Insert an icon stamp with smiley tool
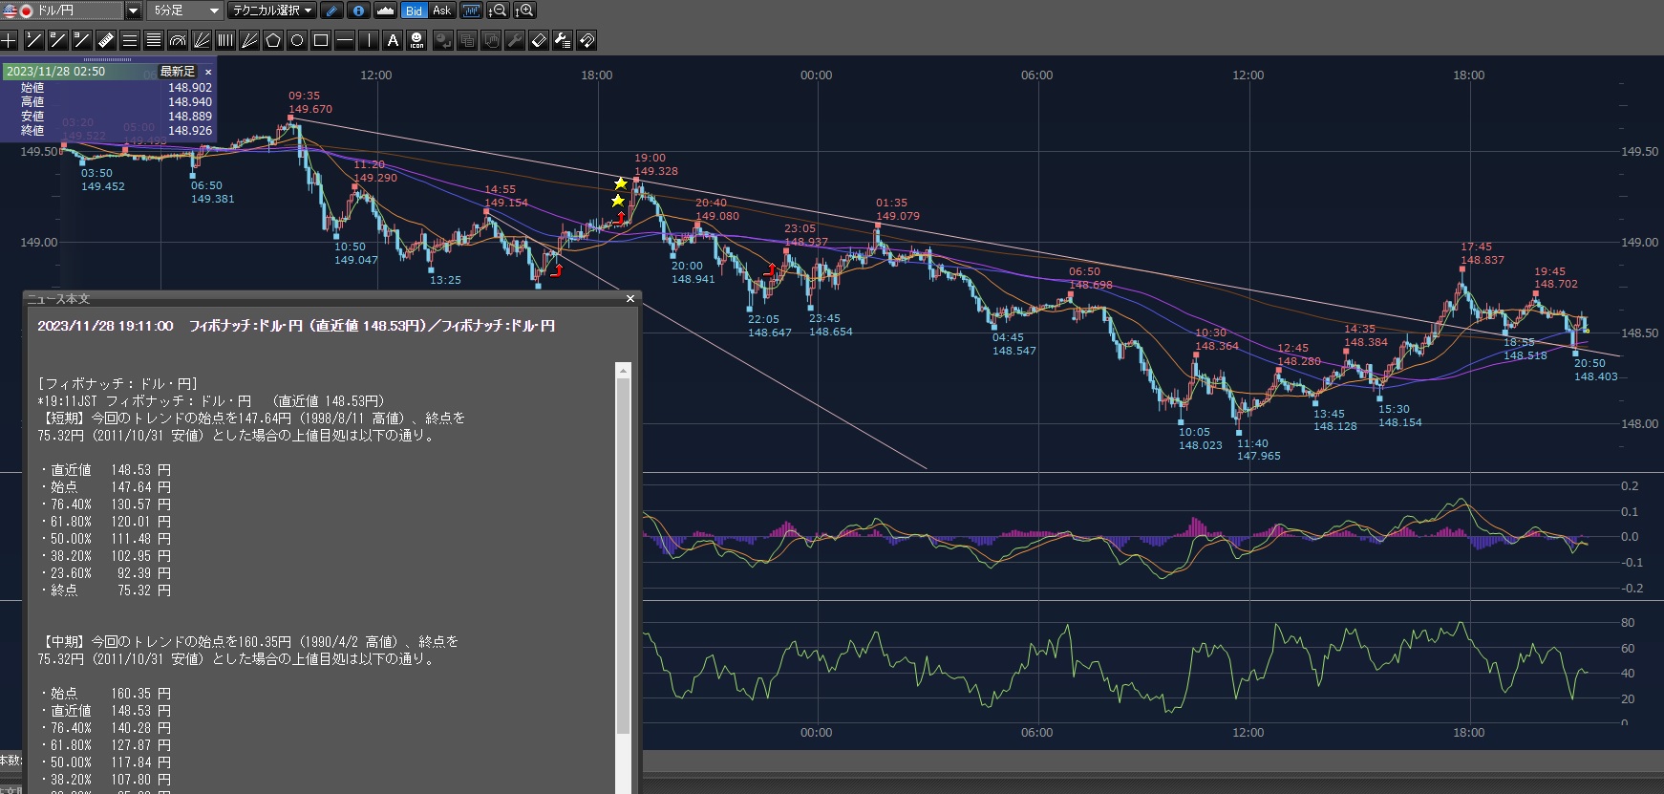 point(416,40)
